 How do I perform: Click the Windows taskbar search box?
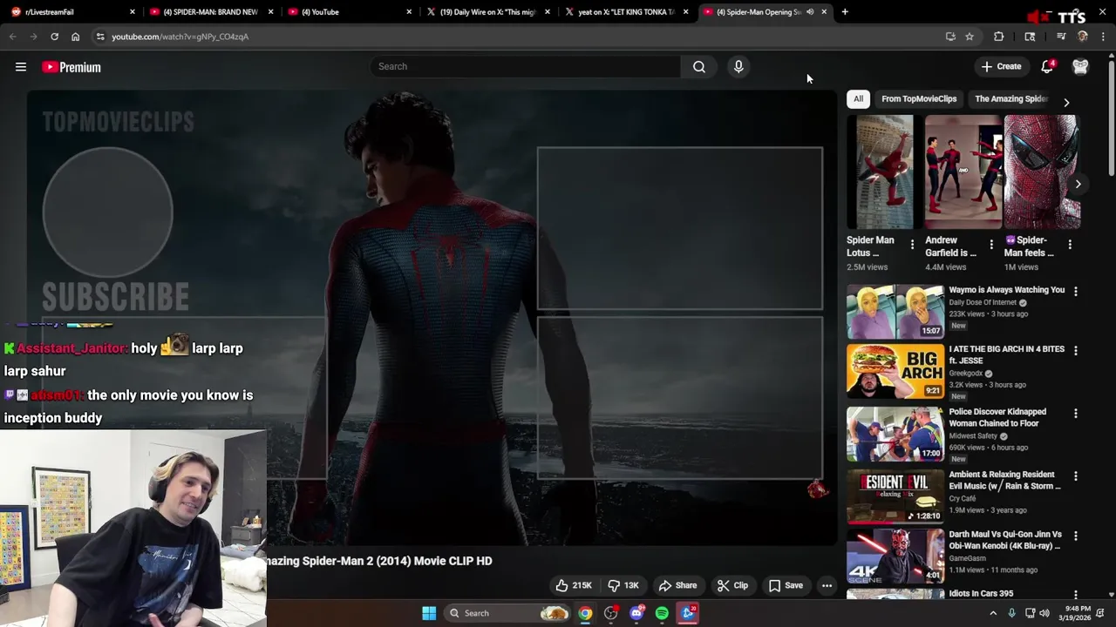[x=508, y=613]
